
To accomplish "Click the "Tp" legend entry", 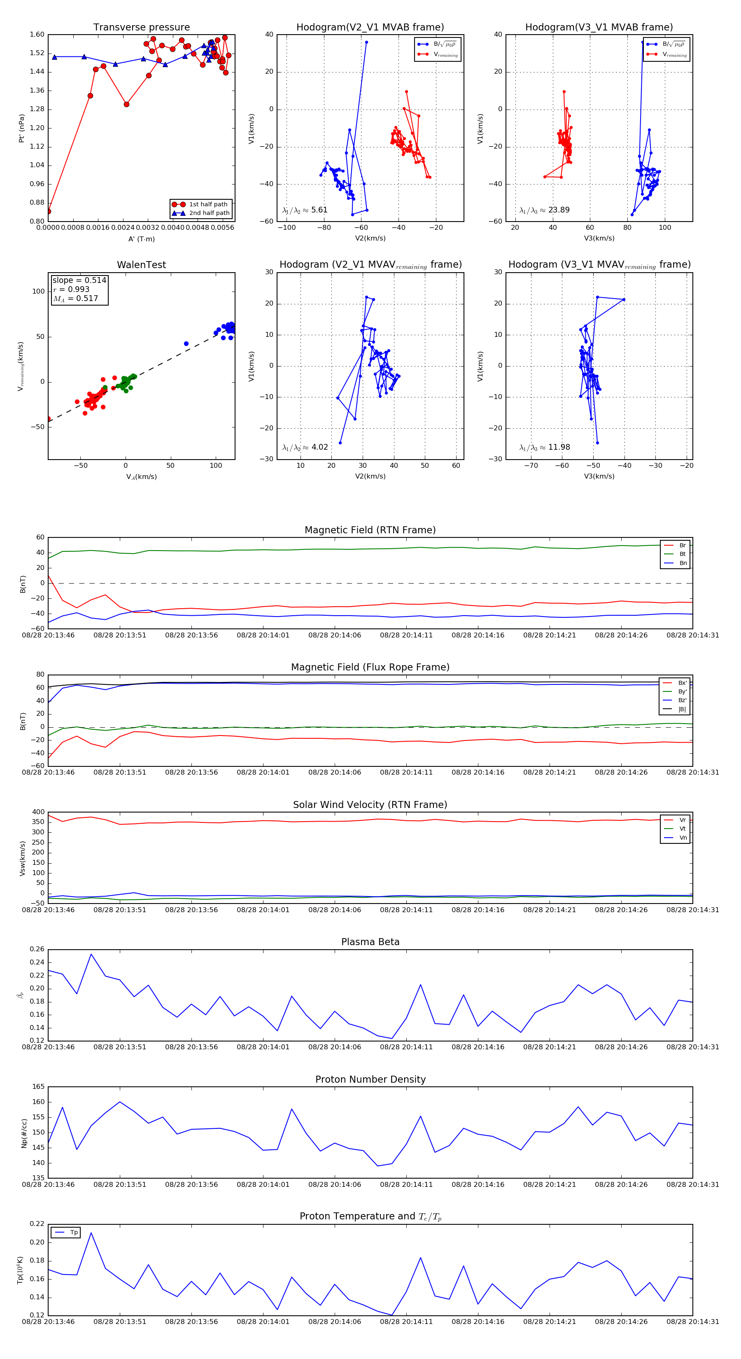I will tap(66, 1233).
